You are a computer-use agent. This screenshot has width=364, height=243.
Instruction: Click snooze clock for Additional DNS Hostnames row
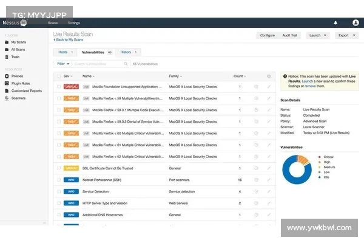click(256, 214)
